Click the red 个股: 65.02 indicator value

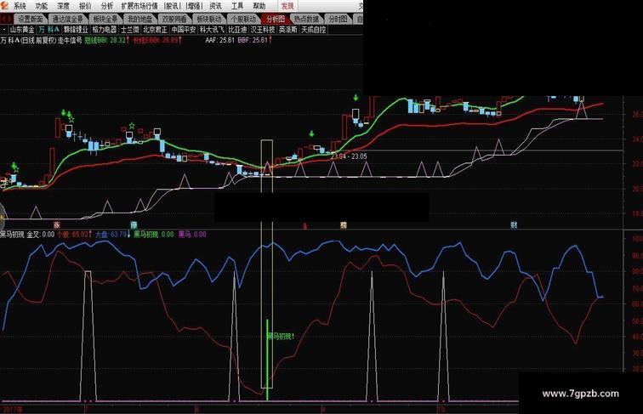75,235
